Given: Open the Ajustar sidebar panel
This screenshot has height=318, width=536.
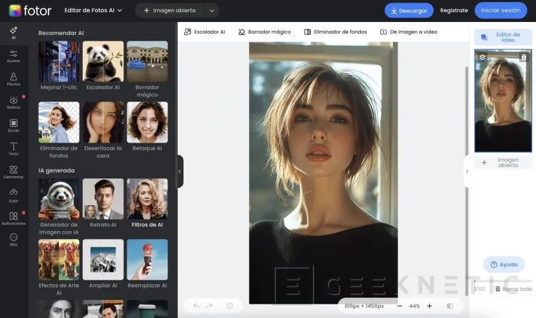Looking at the screenshot, I should click(x=14, y=56).
